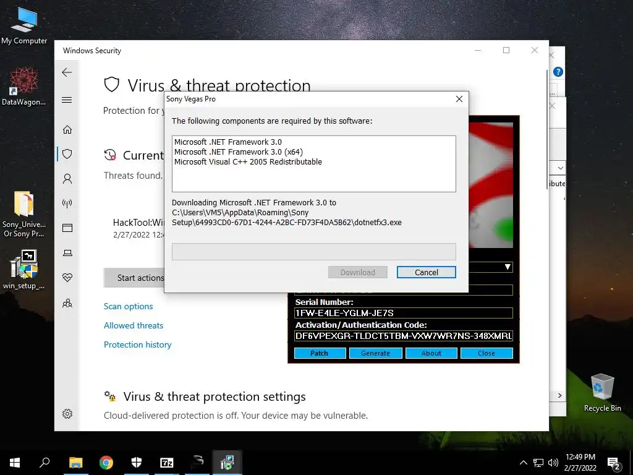This screenshot has height=475, width=633.
Task: Close the Sony Vegas Pro dialog
Action: [459, 99]
